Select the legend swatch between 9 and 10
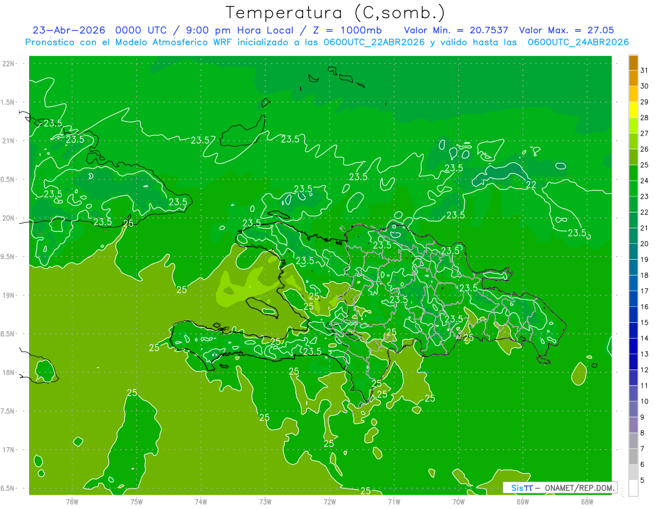This screenshot has height=509, width=659. 633,409
